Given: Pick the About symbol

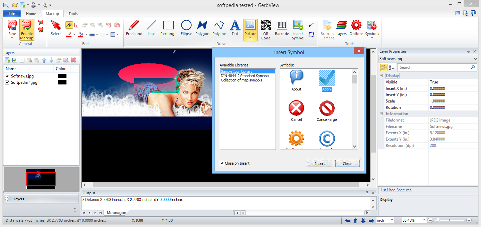Looking at the screenshot, I should (296, 81).
